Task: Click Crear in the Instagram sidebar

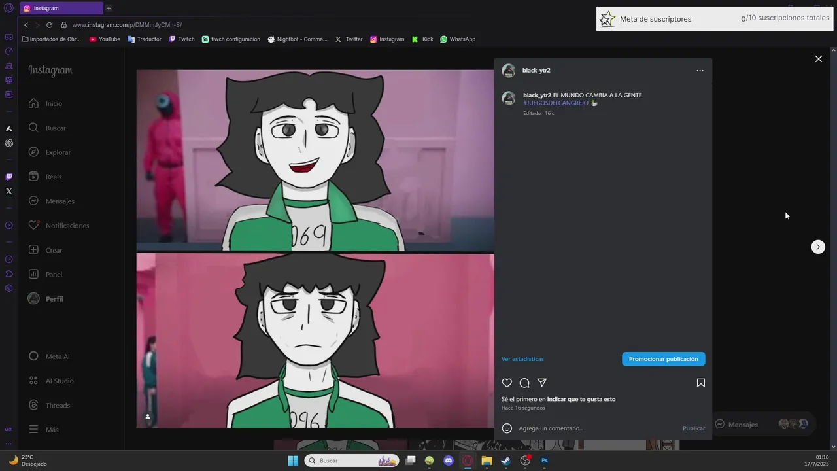Action: tap(45, 250)
